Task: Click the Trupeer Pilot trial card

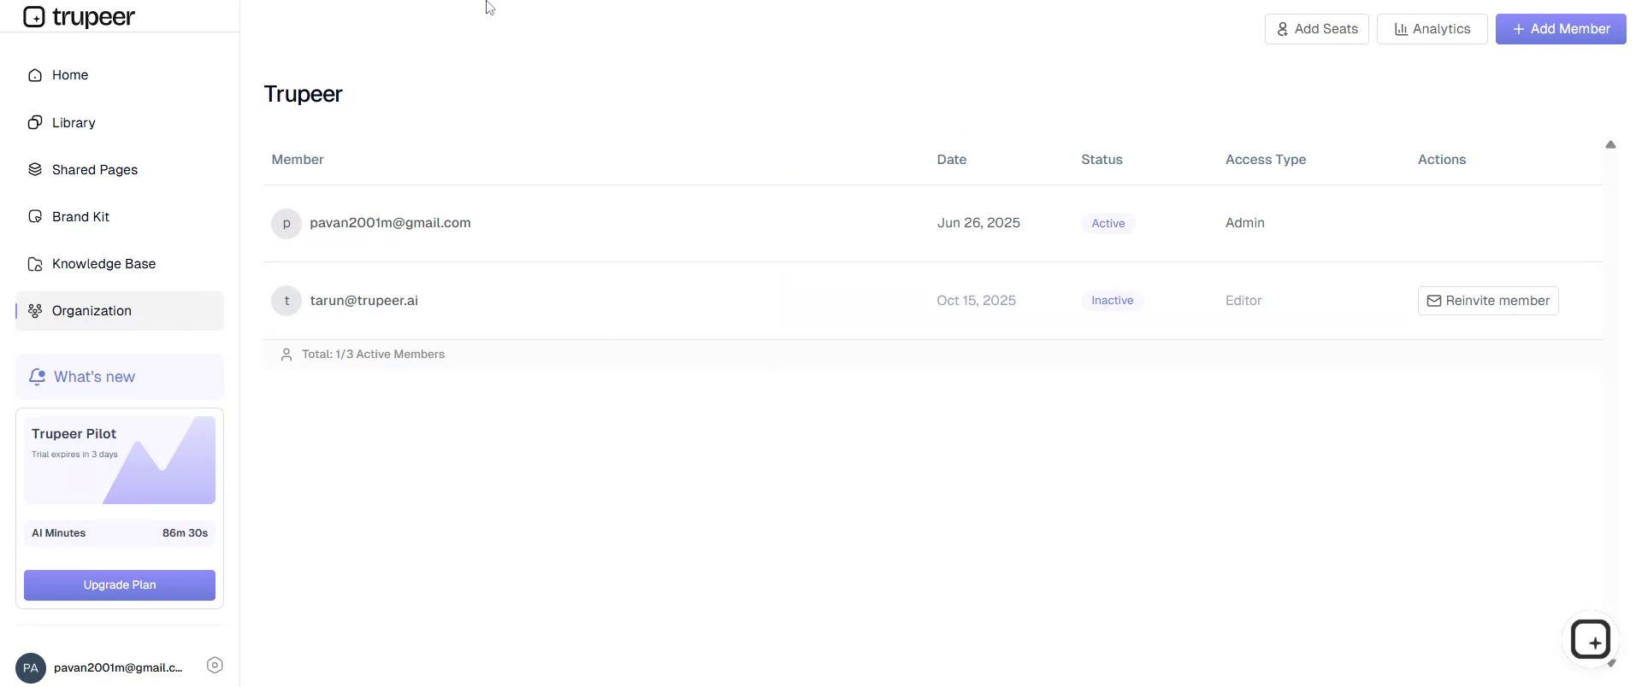Action: coord(120,461)
